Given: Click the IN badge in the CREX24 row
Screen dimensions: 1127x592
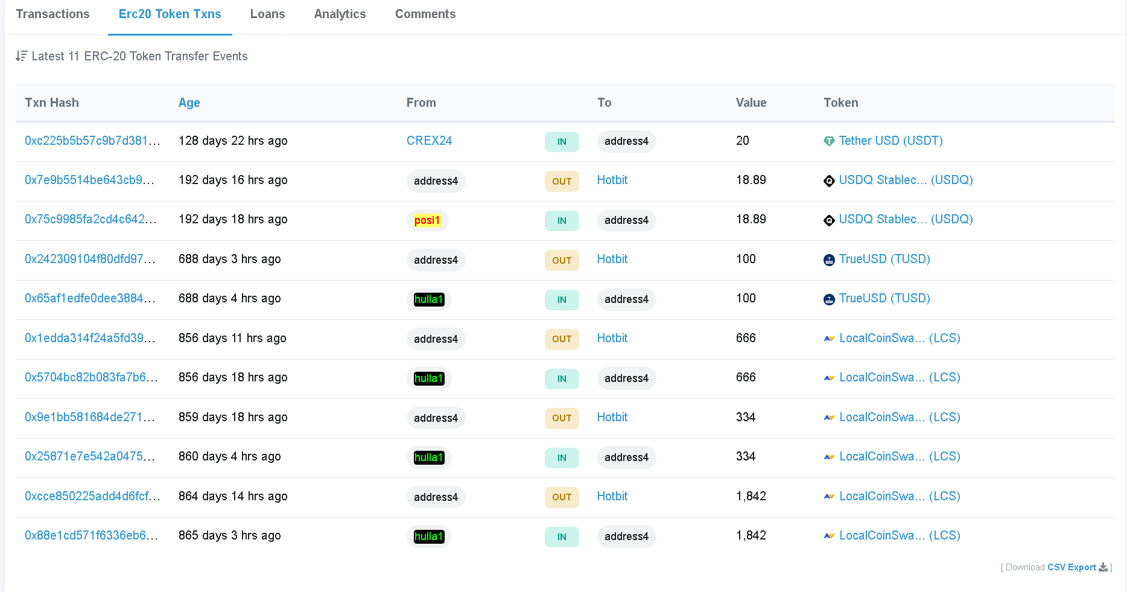Looking at the screenshot, I should tap(562, 141).
